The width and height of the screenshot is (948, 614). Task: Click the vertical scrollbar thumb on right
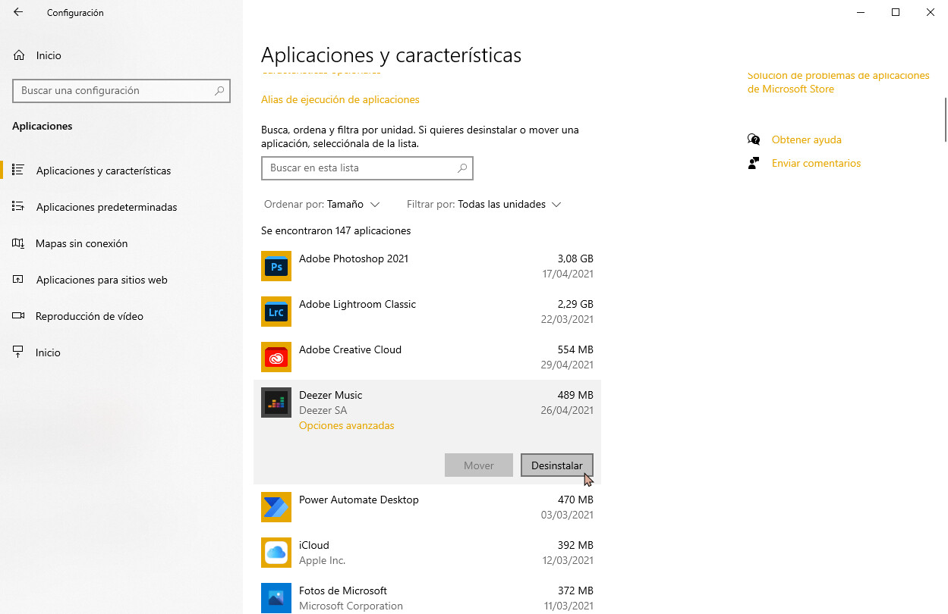tap(945, 119)
